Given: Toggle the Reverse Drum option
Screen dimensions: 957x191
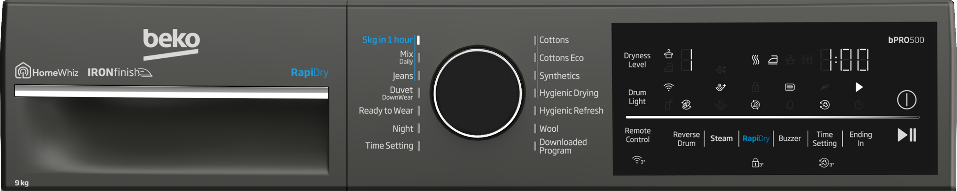Looking at the screenshot, I should point(686,139).
